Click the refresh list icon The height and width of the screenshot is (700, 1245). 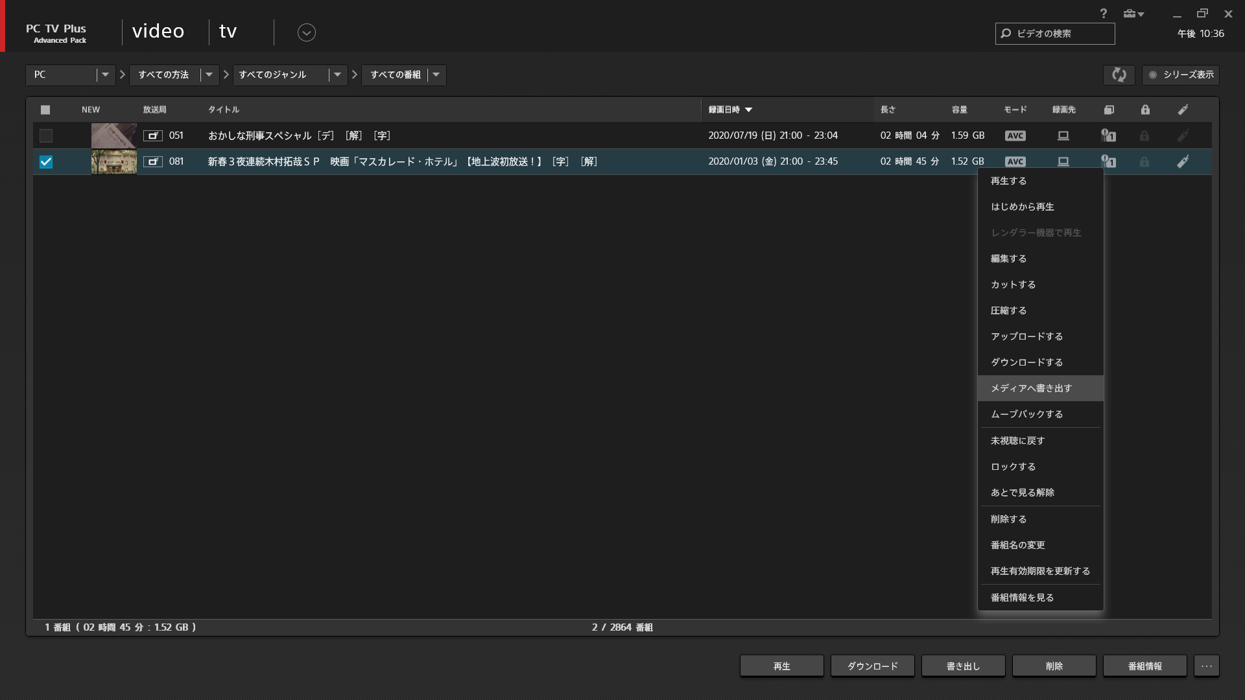[x=1119, y=75]
